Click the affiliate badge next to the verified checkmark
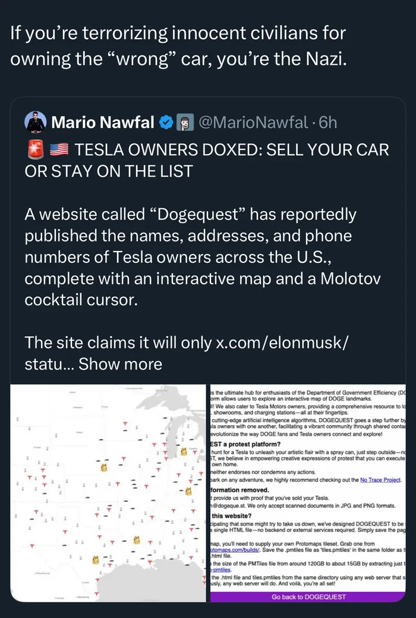Image resolution: width=416 pixels, height=618 pixels. point(184,123)
